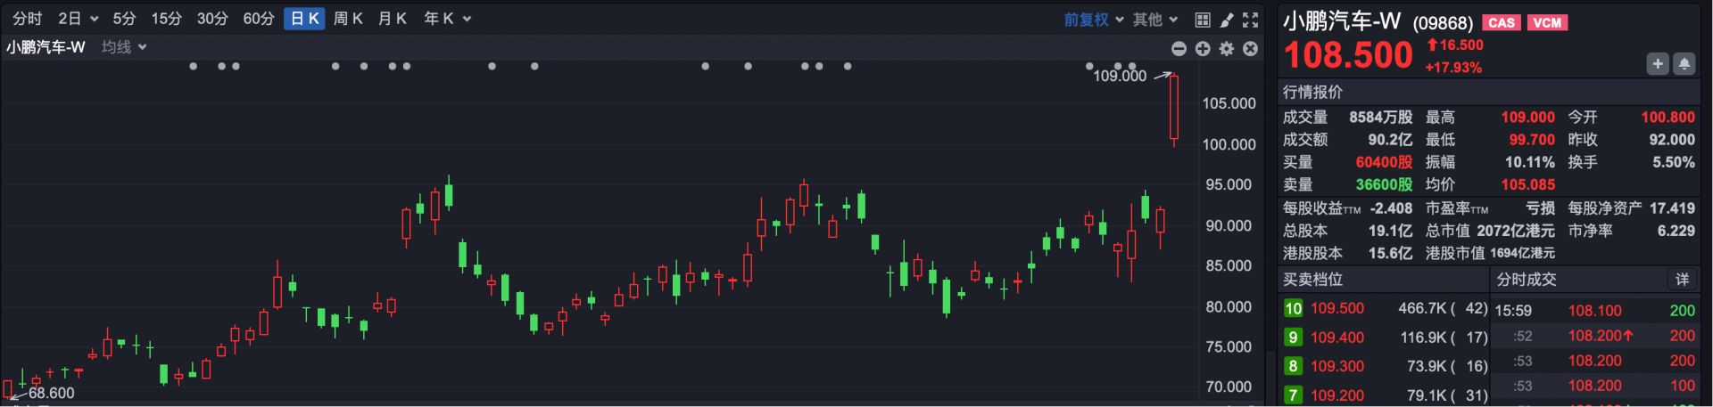Select the 60分 timeframe tab
The image size is (1713, 407).
tap(259, 19)
